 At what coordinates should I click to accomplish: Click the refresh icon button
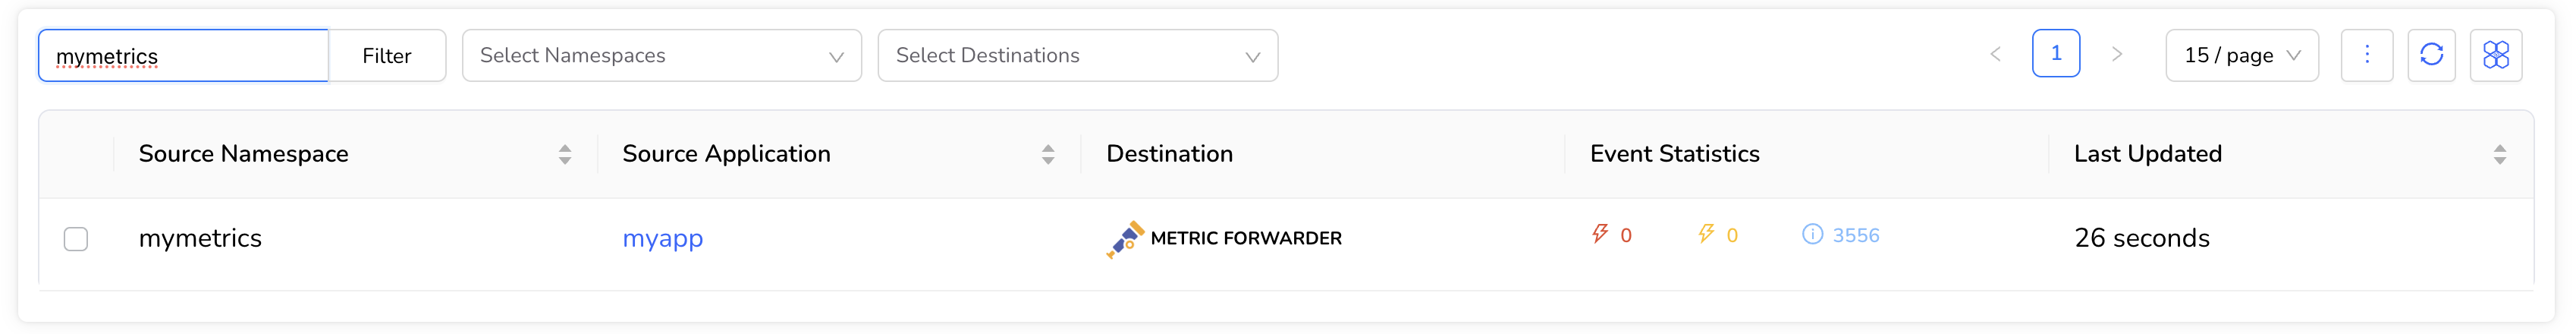[2431, 55]
